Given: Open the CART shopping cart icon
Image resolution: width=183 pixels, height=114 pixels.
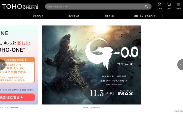Looking at the screenshot, I should coord(169,6).
